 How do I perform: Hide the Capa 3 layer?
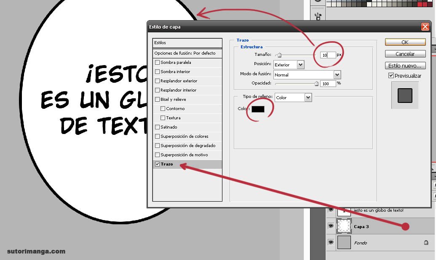tap(331, 226)
